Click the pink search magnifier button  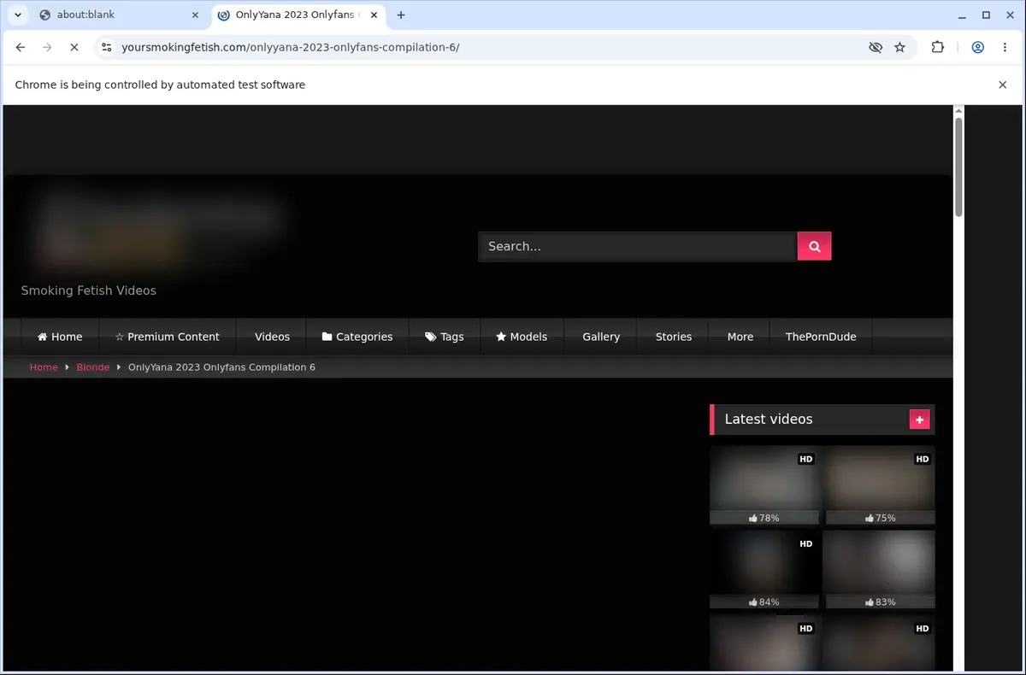(x=814, y=246)
